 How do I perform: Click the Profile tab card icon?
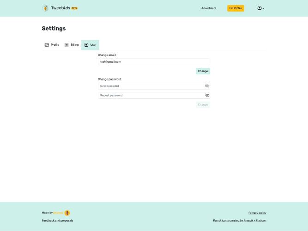(x=47, y=45)
